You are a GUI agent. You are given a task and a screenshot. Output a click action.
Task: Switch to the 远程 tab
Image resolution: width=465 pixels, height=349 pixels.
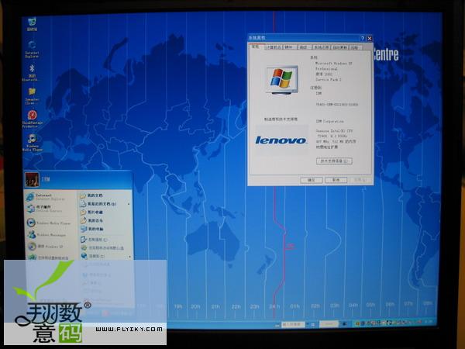(x=356, y=47)
